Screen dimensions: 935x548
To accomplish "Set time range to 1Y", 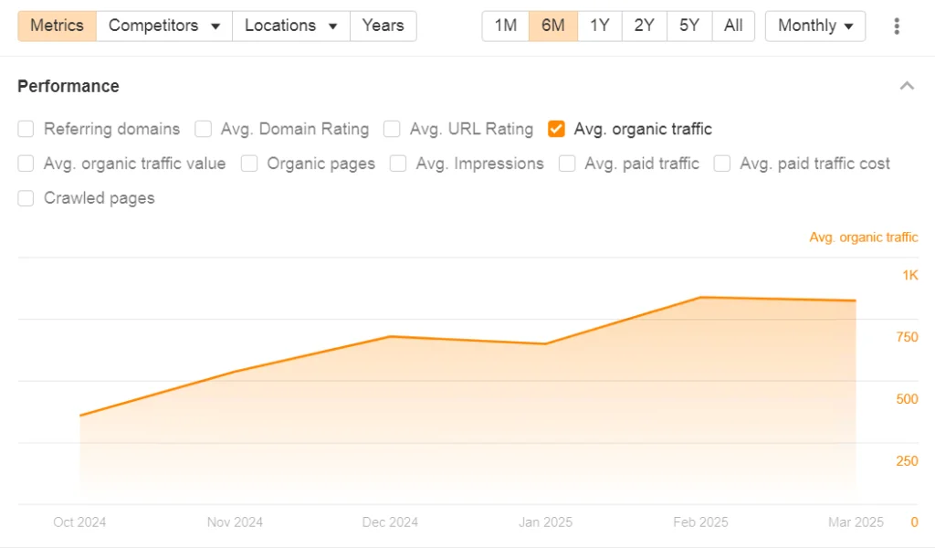I will (599, 26).
